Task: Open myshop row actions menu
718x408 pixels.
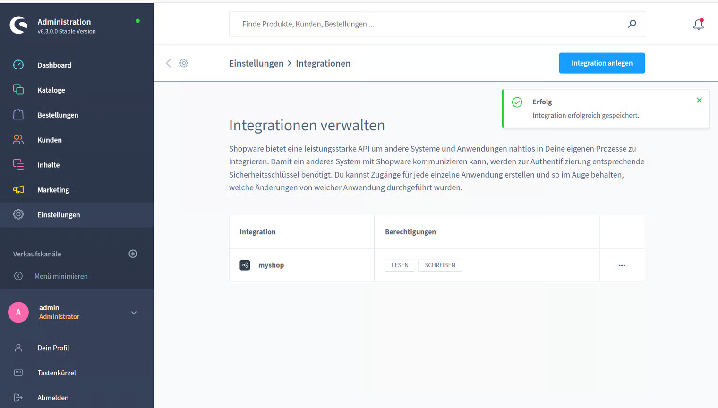Action: (x=622, y=265)
